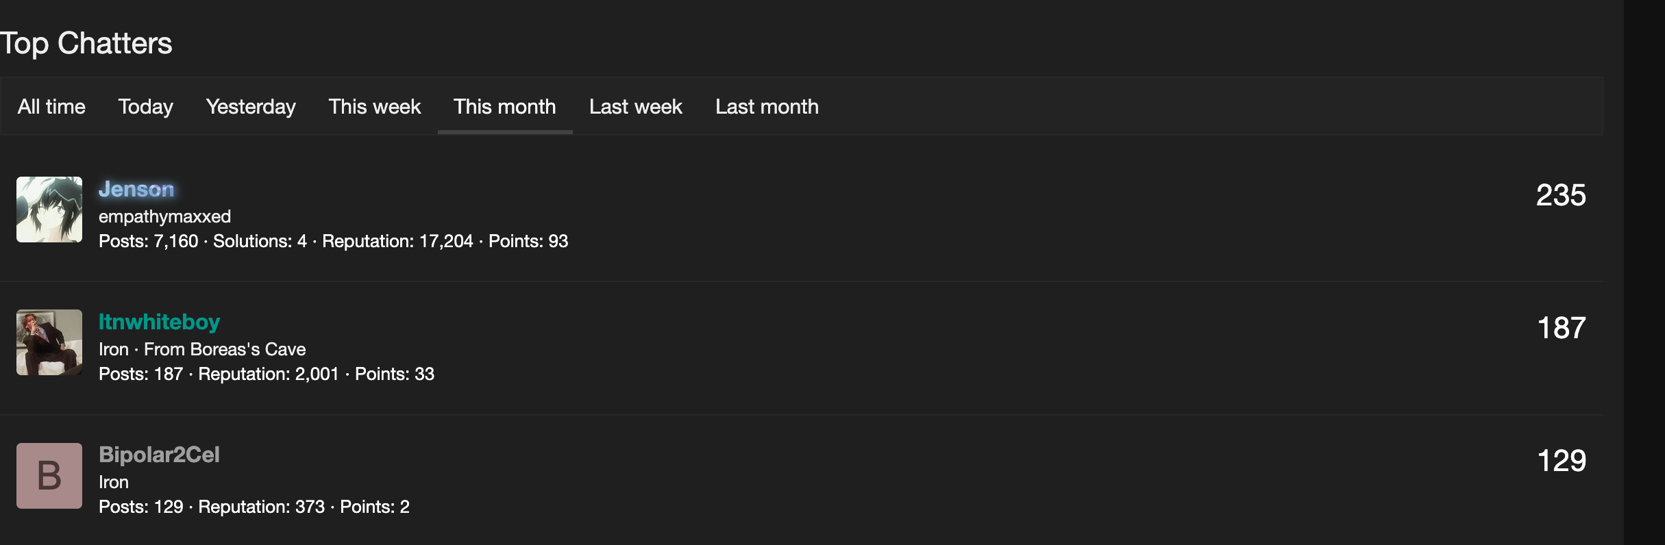
Task: Show the Yesterday top chatters tab
Action: (251, 107)
